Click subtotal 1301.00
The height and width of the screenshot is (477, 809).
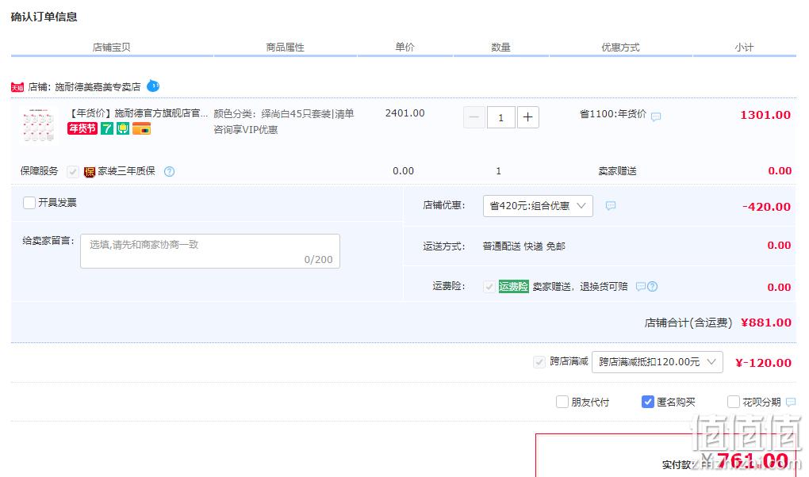(x=765, y=115)
